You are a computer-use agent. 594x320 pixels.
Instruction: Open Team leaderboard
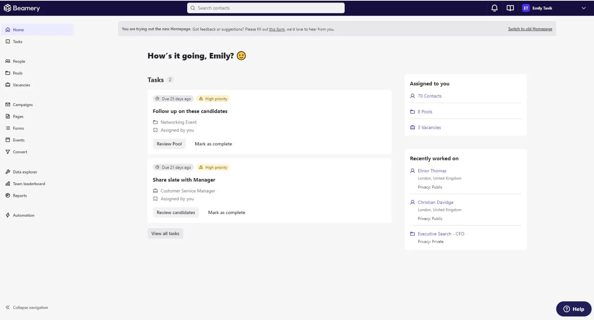pyautogui.click(x=29, y=184)
